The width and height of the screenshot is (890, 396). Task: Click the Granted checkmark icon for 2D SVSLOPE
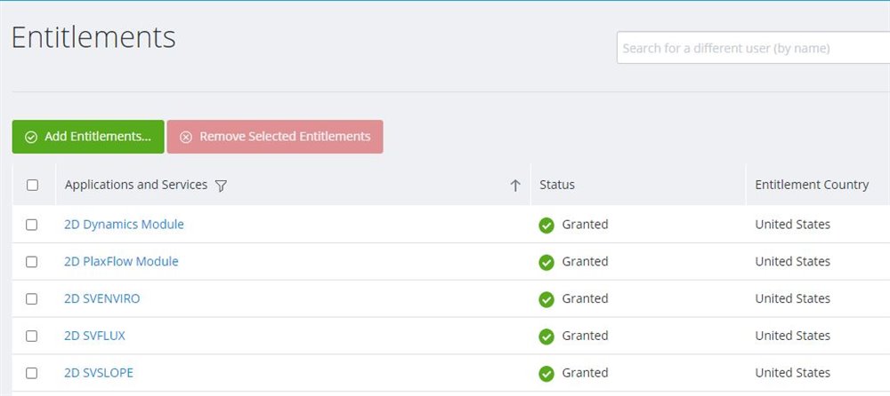[x=546, y=374]
